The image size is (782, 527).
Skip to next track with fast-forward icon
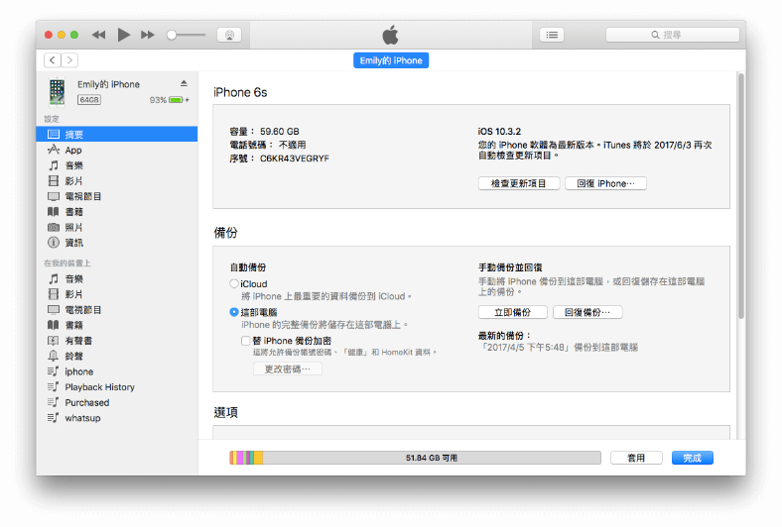148,35
